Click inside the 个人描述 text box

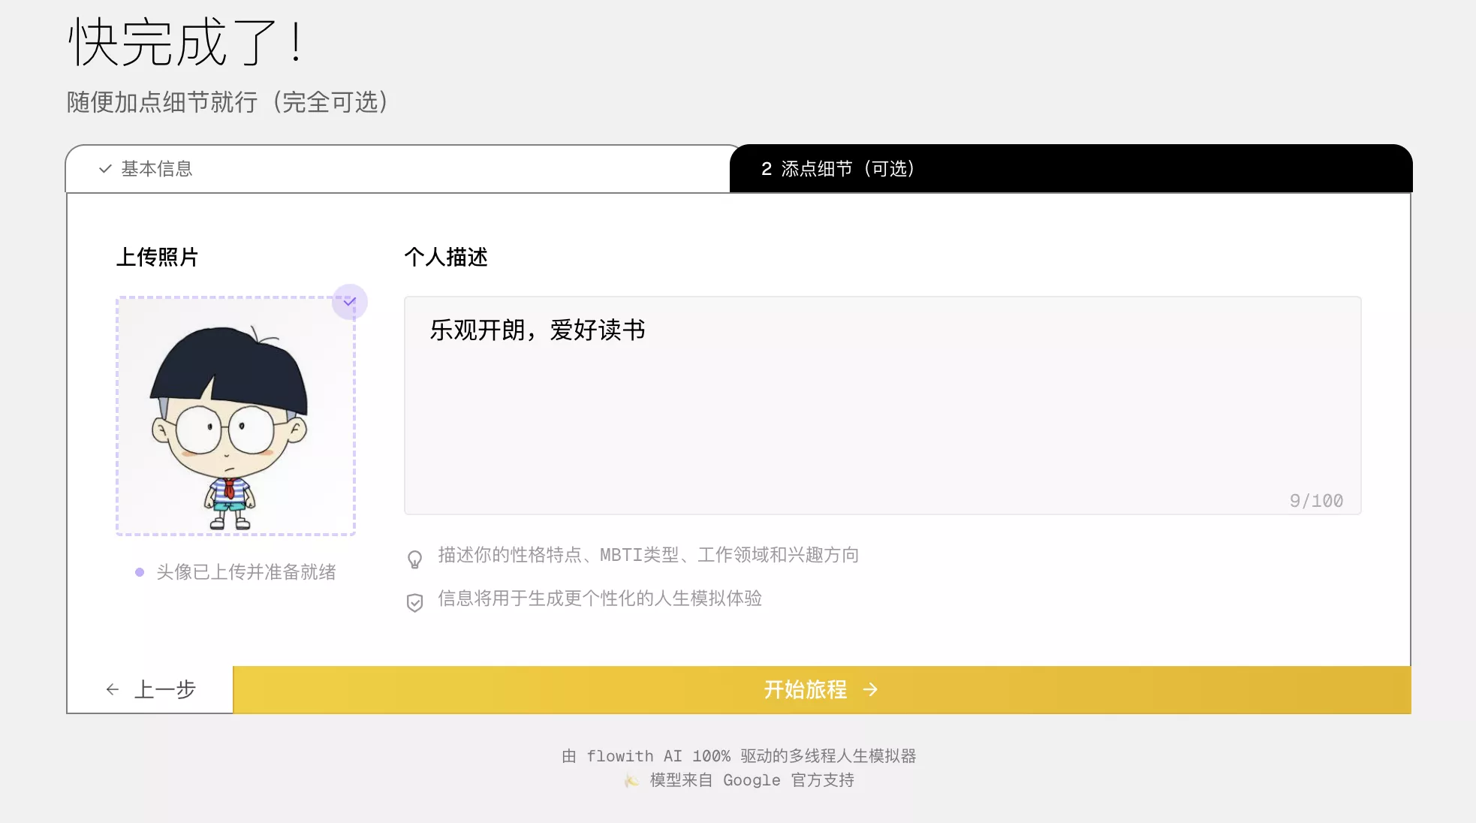point(882,405)
